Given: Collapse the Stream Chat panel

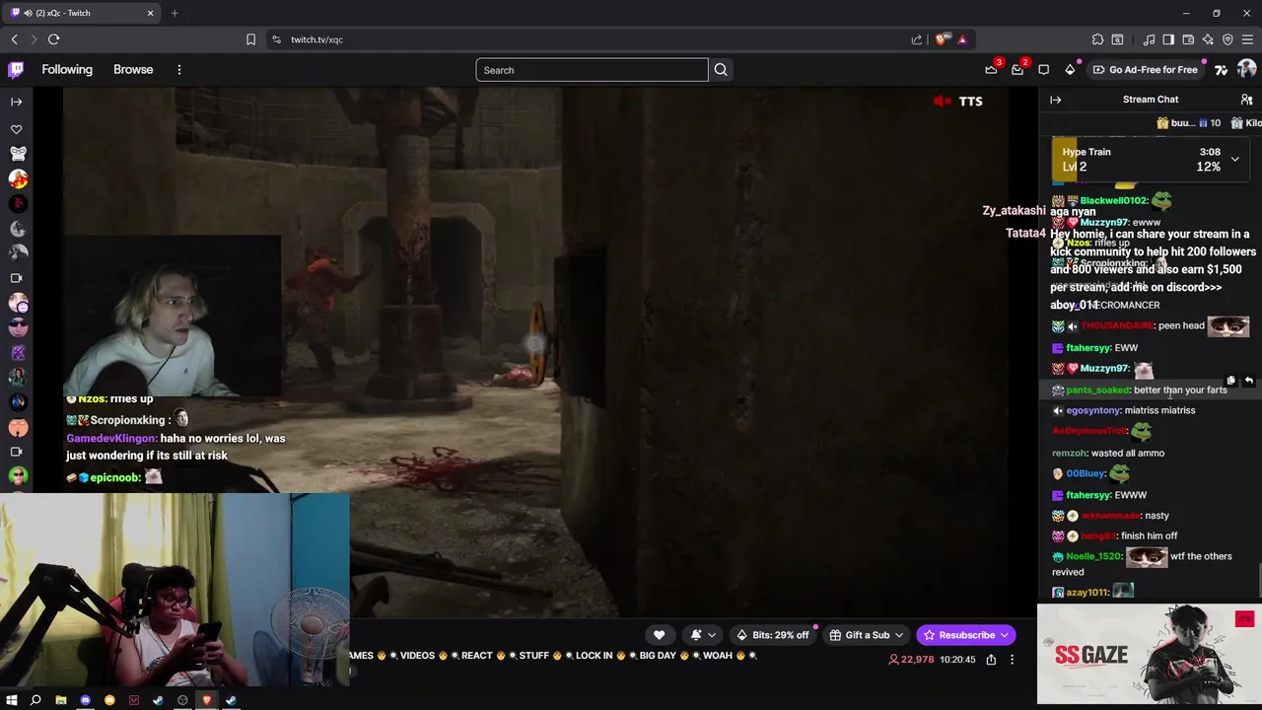Looking at the screenshot, I should (1055, 100).
